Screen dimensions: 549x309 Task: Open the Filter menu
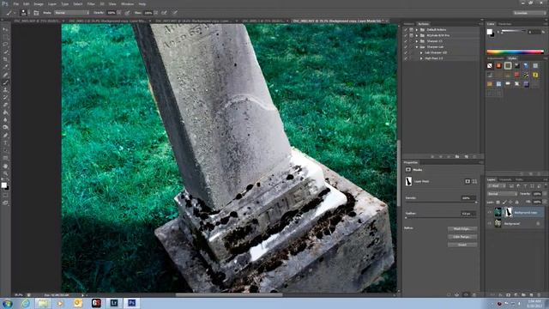[x=91, y=3]
